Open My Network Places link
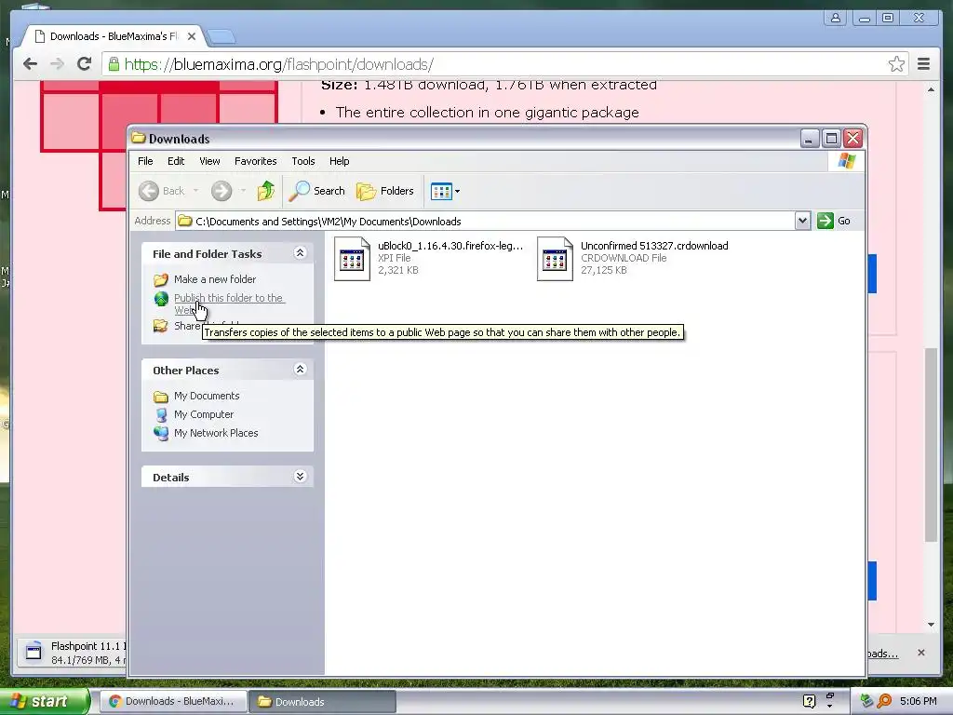Image resolution: width=953 pixels, height=715 pixels. (x=216, y=433)
